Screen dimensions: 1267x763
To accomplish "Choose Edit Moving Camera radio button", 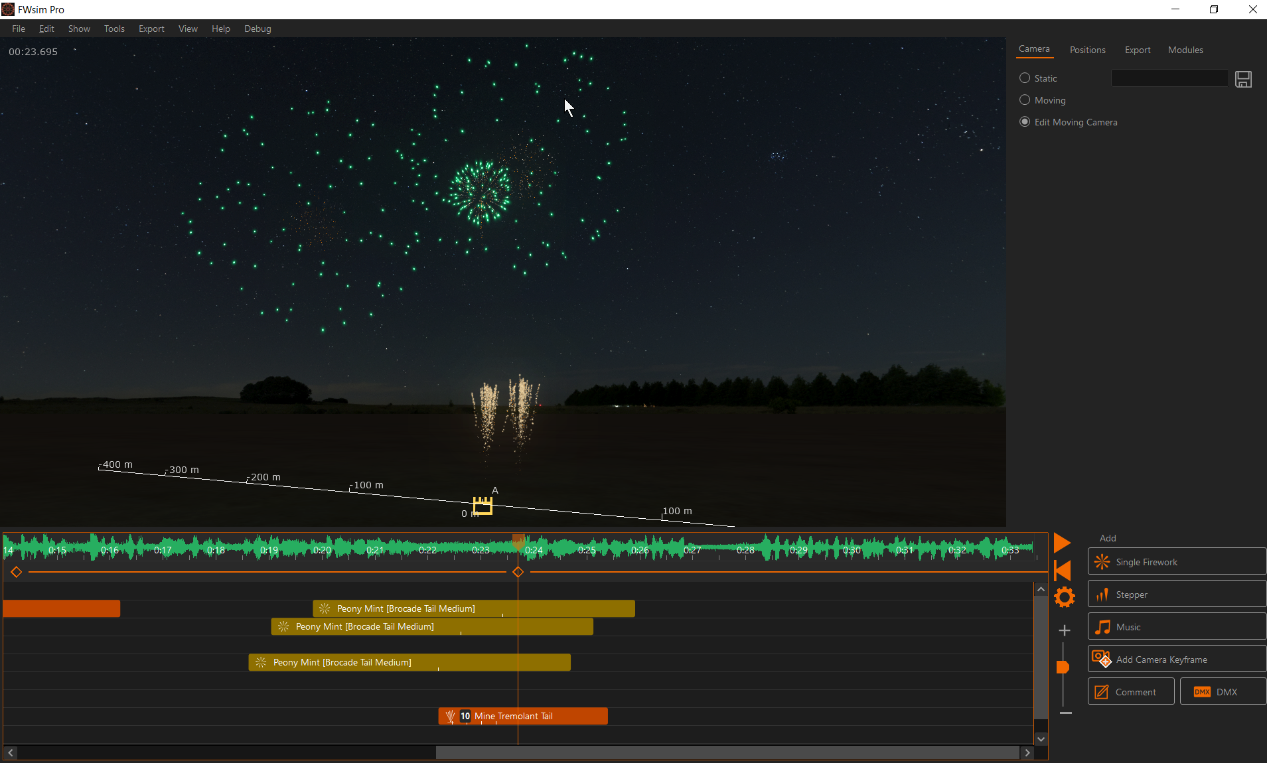I will [1025, 122].
